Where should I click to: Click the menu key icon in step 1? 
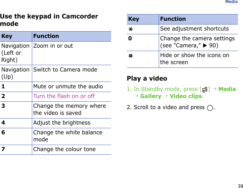(204, 89)
